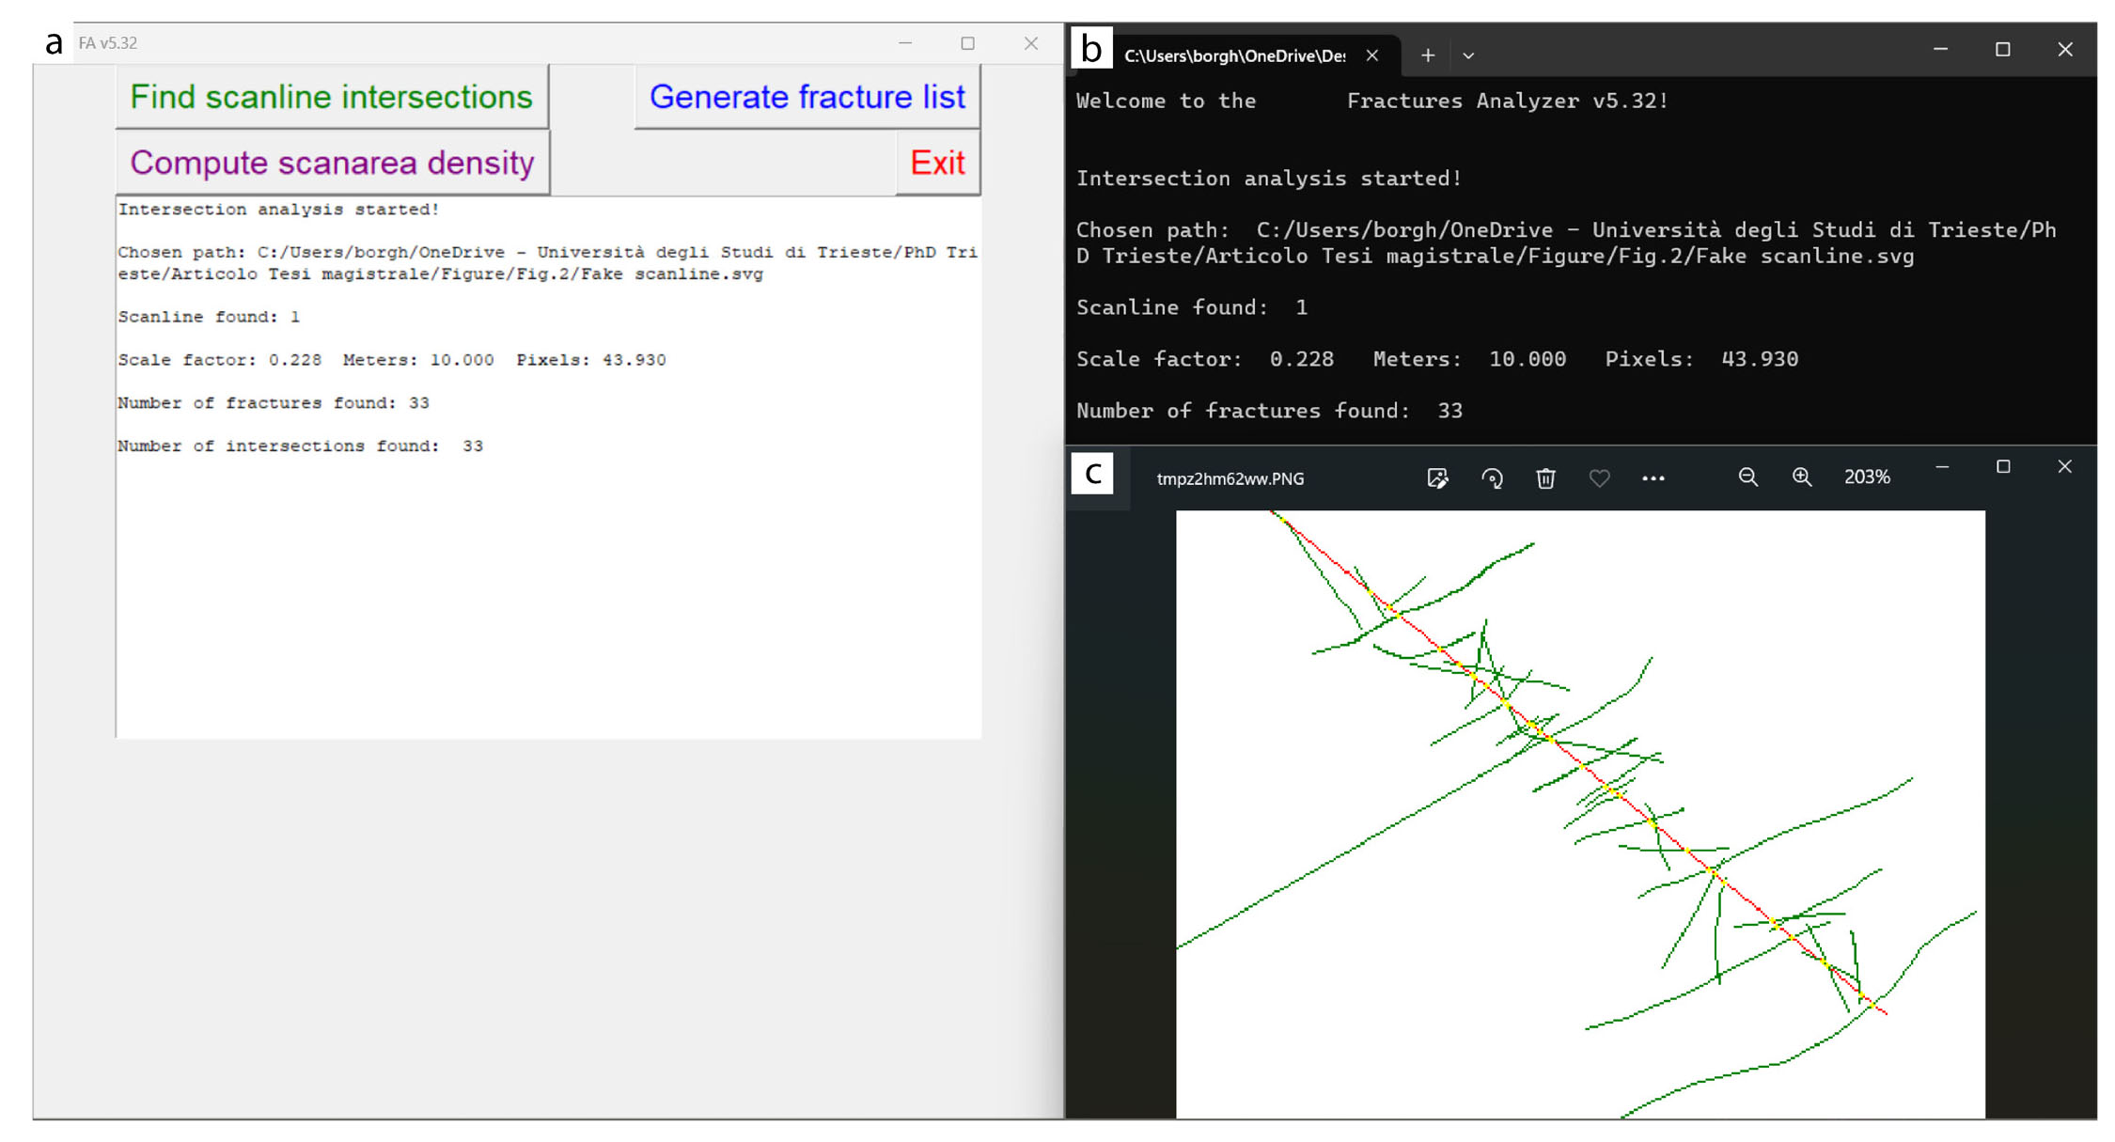
Task: Open a new terminal tab with plus
Action: pos(1427,55)
